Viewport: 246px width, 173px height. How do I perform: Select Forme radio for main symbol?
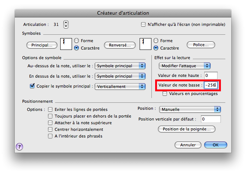point(77,41)
